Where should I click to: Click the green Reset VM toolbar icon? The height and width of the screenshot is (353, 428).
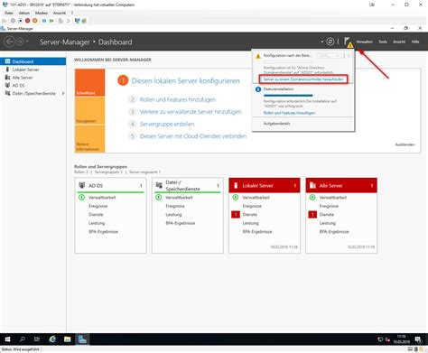pos(51,21)
